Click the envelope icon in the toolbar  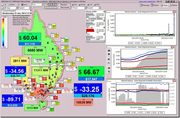(x=2, y=8)
